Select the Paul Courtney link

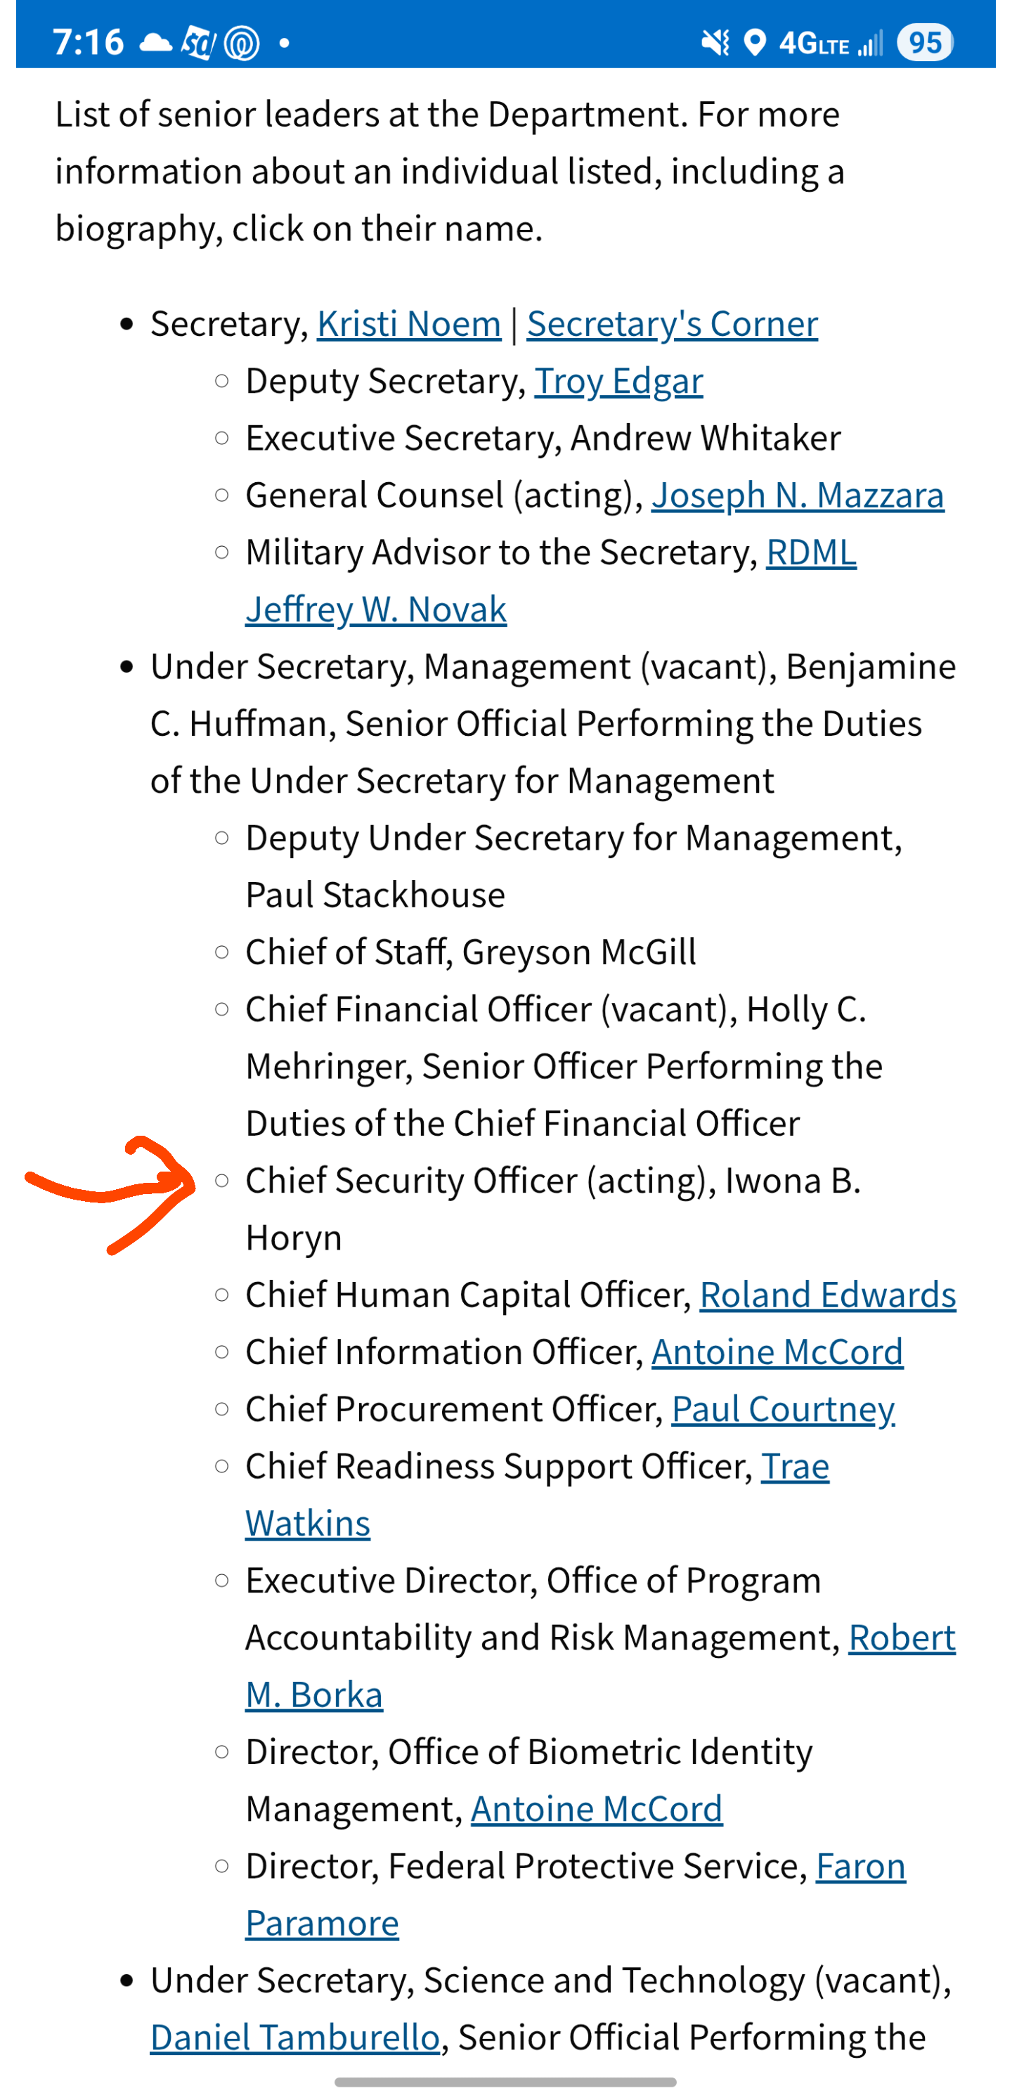[x=783, y=1408]
